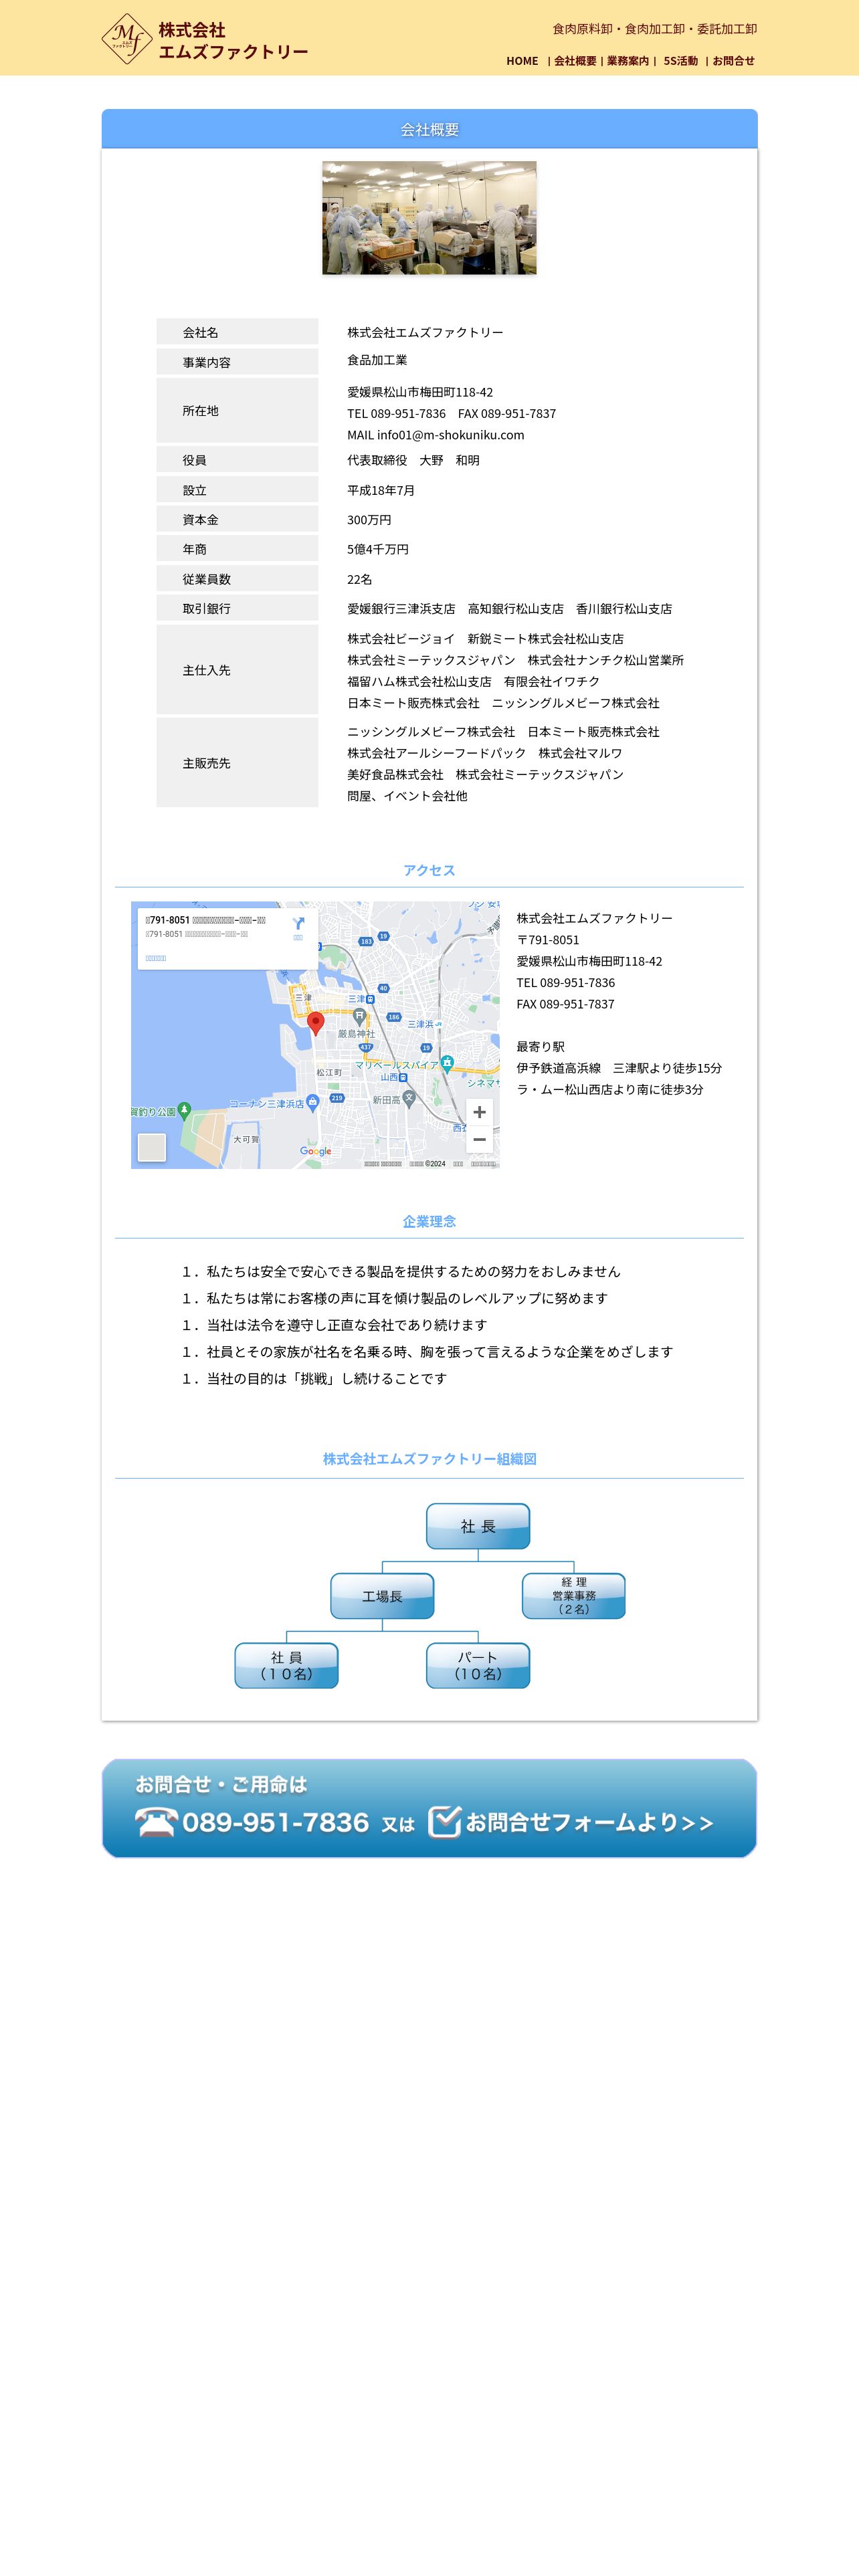Click phone number 089-951-7836 in banner
This screenshot has height=2576, width=859.
click(276, 1823)
